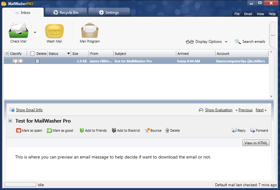The height and width of the screenshot is (190, 280).
Task: Click the View in HTML button
Action: click(x=256, y=143)
